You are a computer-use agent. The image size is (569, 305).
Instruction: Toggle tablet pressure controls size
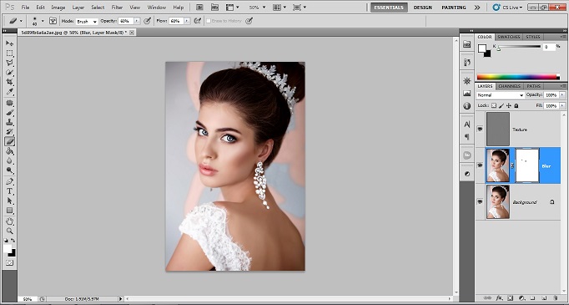(249, 21)
